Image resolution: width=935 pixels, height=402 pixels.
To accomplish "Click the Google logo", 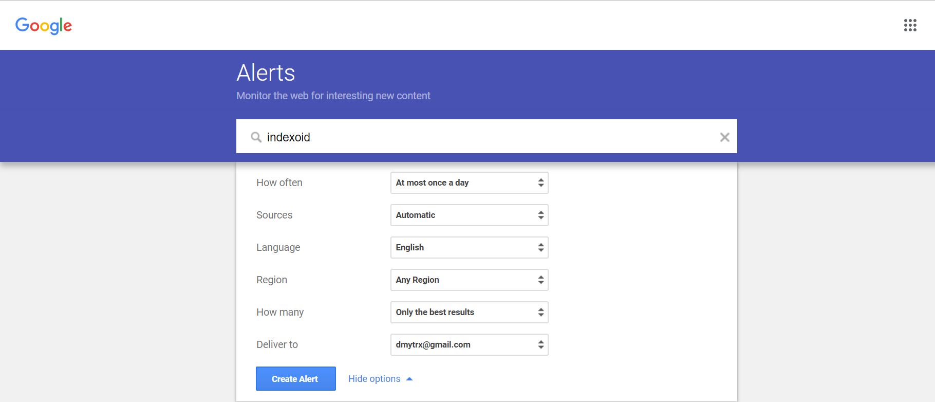I will [44, 26].
